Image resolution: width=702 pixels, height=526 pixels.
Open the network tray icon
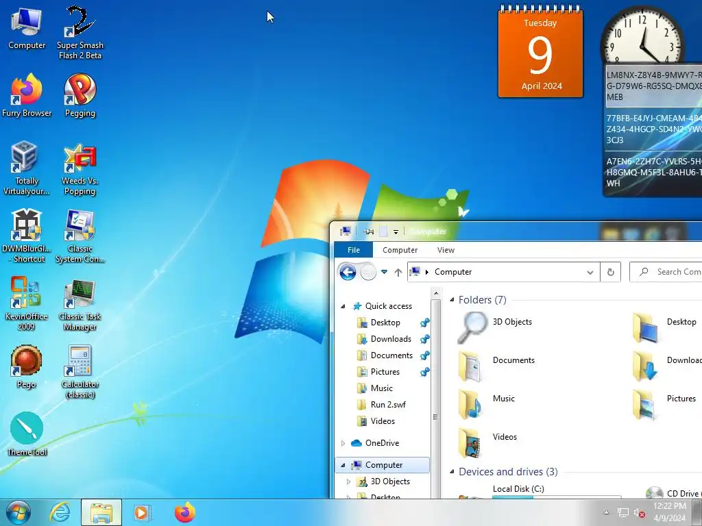[x=622, y=513]
